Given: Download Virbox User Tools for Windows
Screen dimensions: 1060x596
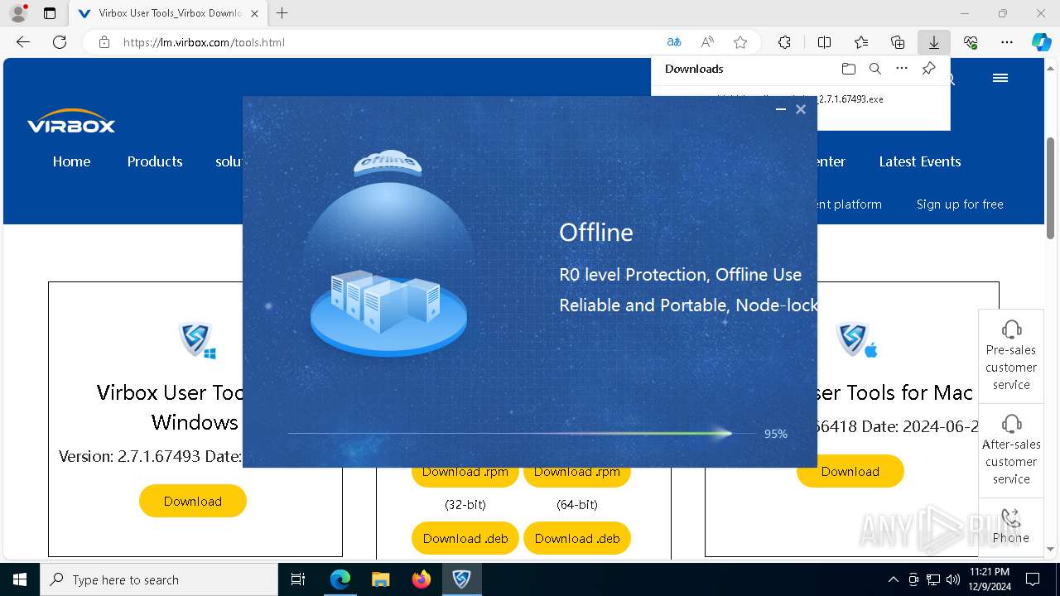Looking at the screenshot, I should tap(193, 501).
